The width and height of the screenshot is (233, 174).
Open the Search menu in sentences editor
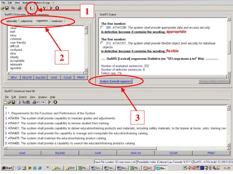(23, 97)
